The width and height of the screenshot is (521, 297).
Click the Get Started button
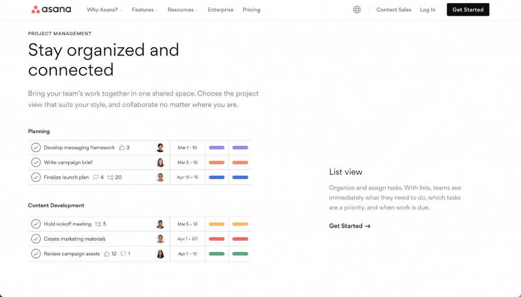click(x=468, y=9)
